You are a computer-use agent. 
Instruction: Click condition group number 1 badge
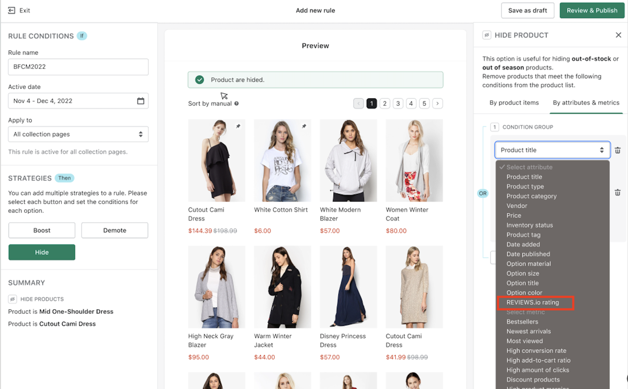pyautogui.click(x=495, y=127)
